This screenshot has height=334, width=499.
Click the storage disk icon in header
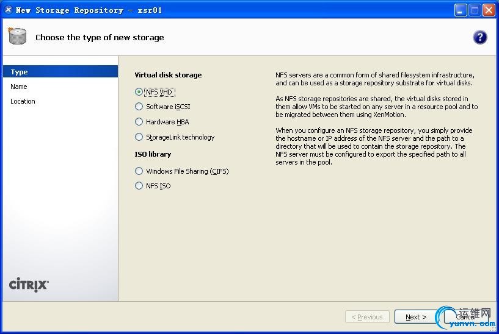click(17, 36)
